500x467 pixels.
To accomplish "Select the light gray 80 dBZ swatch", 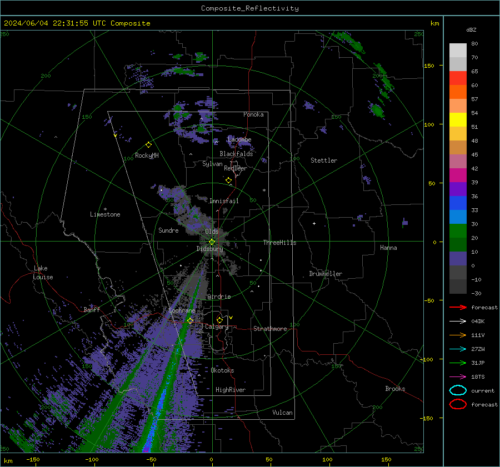I will tap(458, 50).
